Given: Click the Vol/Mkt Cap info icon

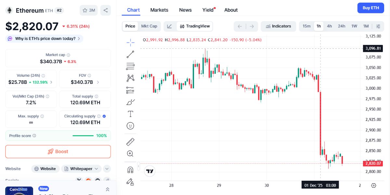Looking at the screenshot, I should coord(47,96).
